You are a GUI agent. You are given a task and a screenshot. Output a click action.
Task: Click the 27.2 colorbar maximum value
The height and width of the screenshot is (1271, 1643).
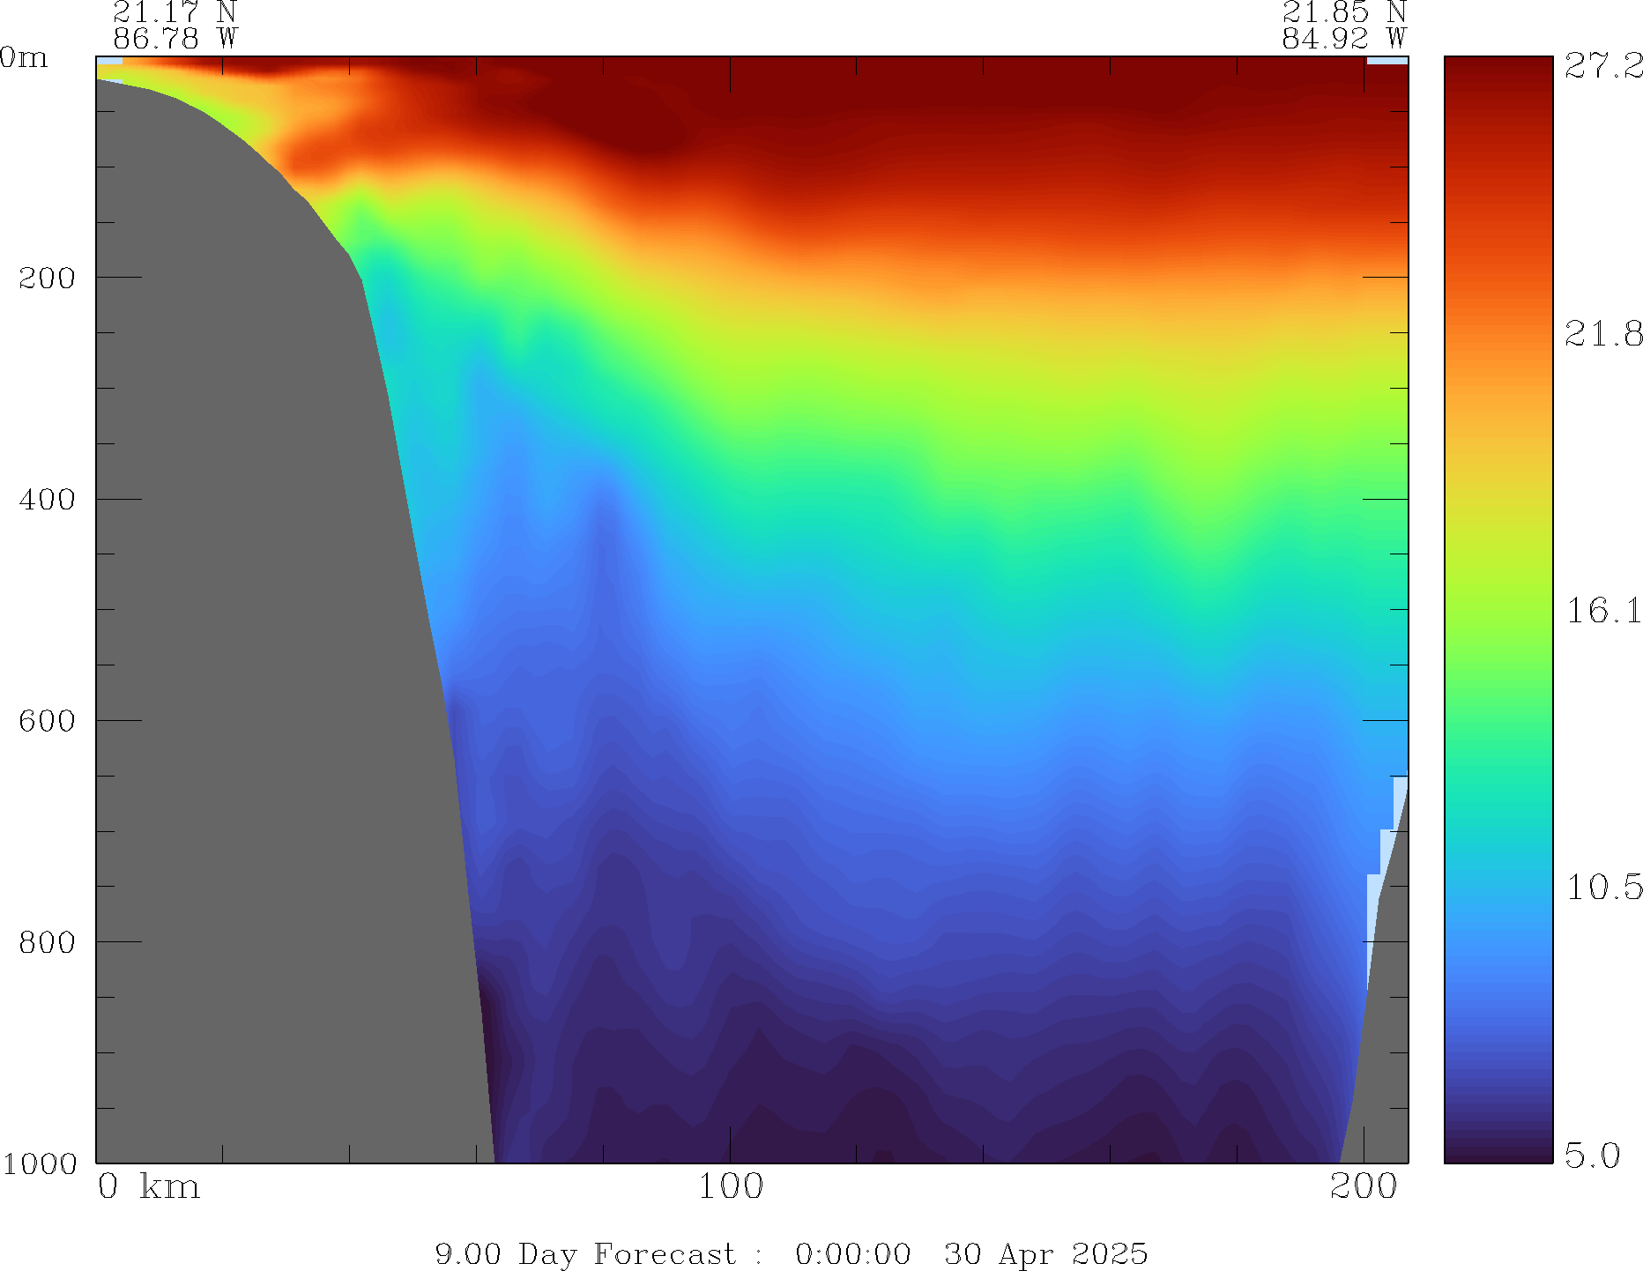click(x=1603, y=66)
